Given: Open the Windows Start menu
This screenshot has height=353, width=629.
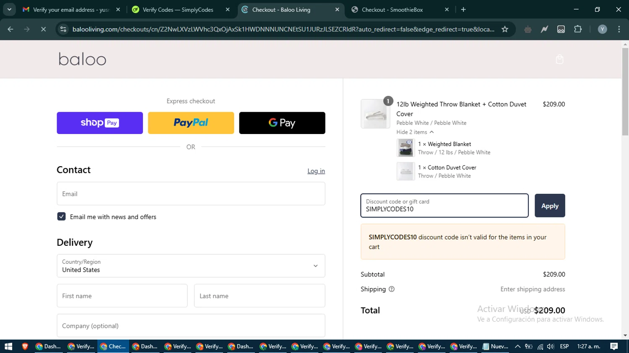Looking at the screenshot, I should [x=8, y=346].
